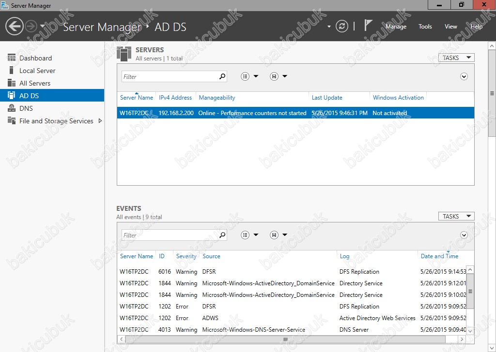Click the forward navigation arrow
Viewport: 496px width, 352px height.
click(x=31, y=26)
